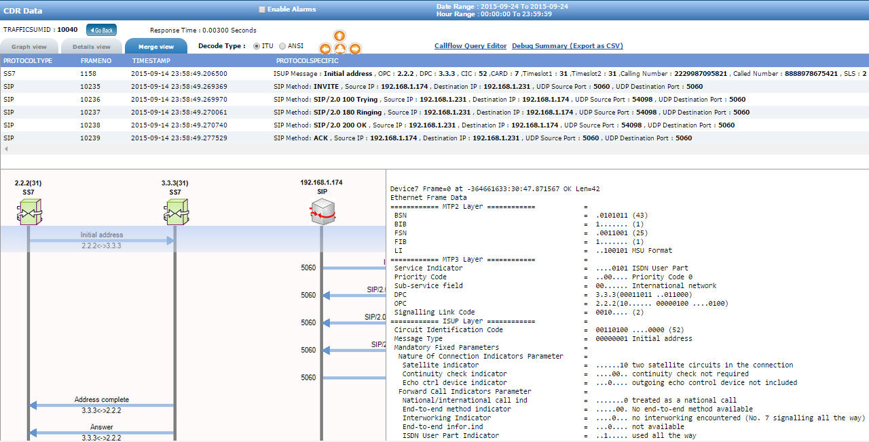Select the 3.3.3(31) SS7 node icon
869x442 pixels.
174,212
